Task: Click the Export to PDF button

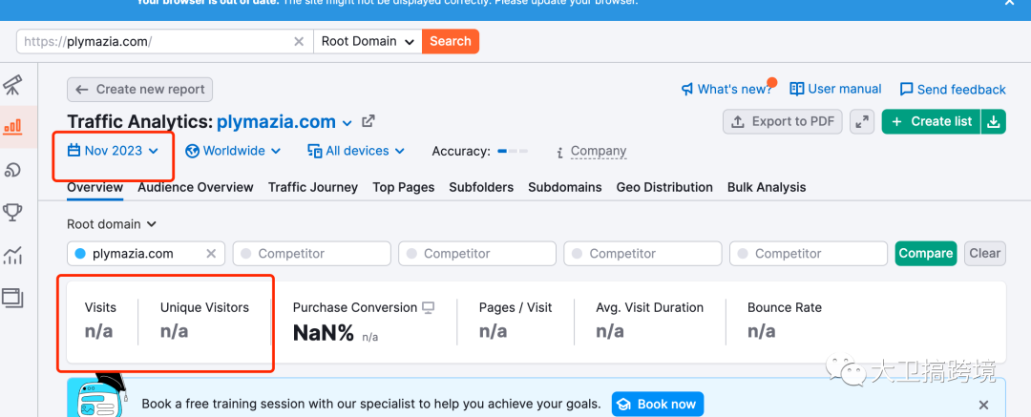Action: click(x=783, y=122)
